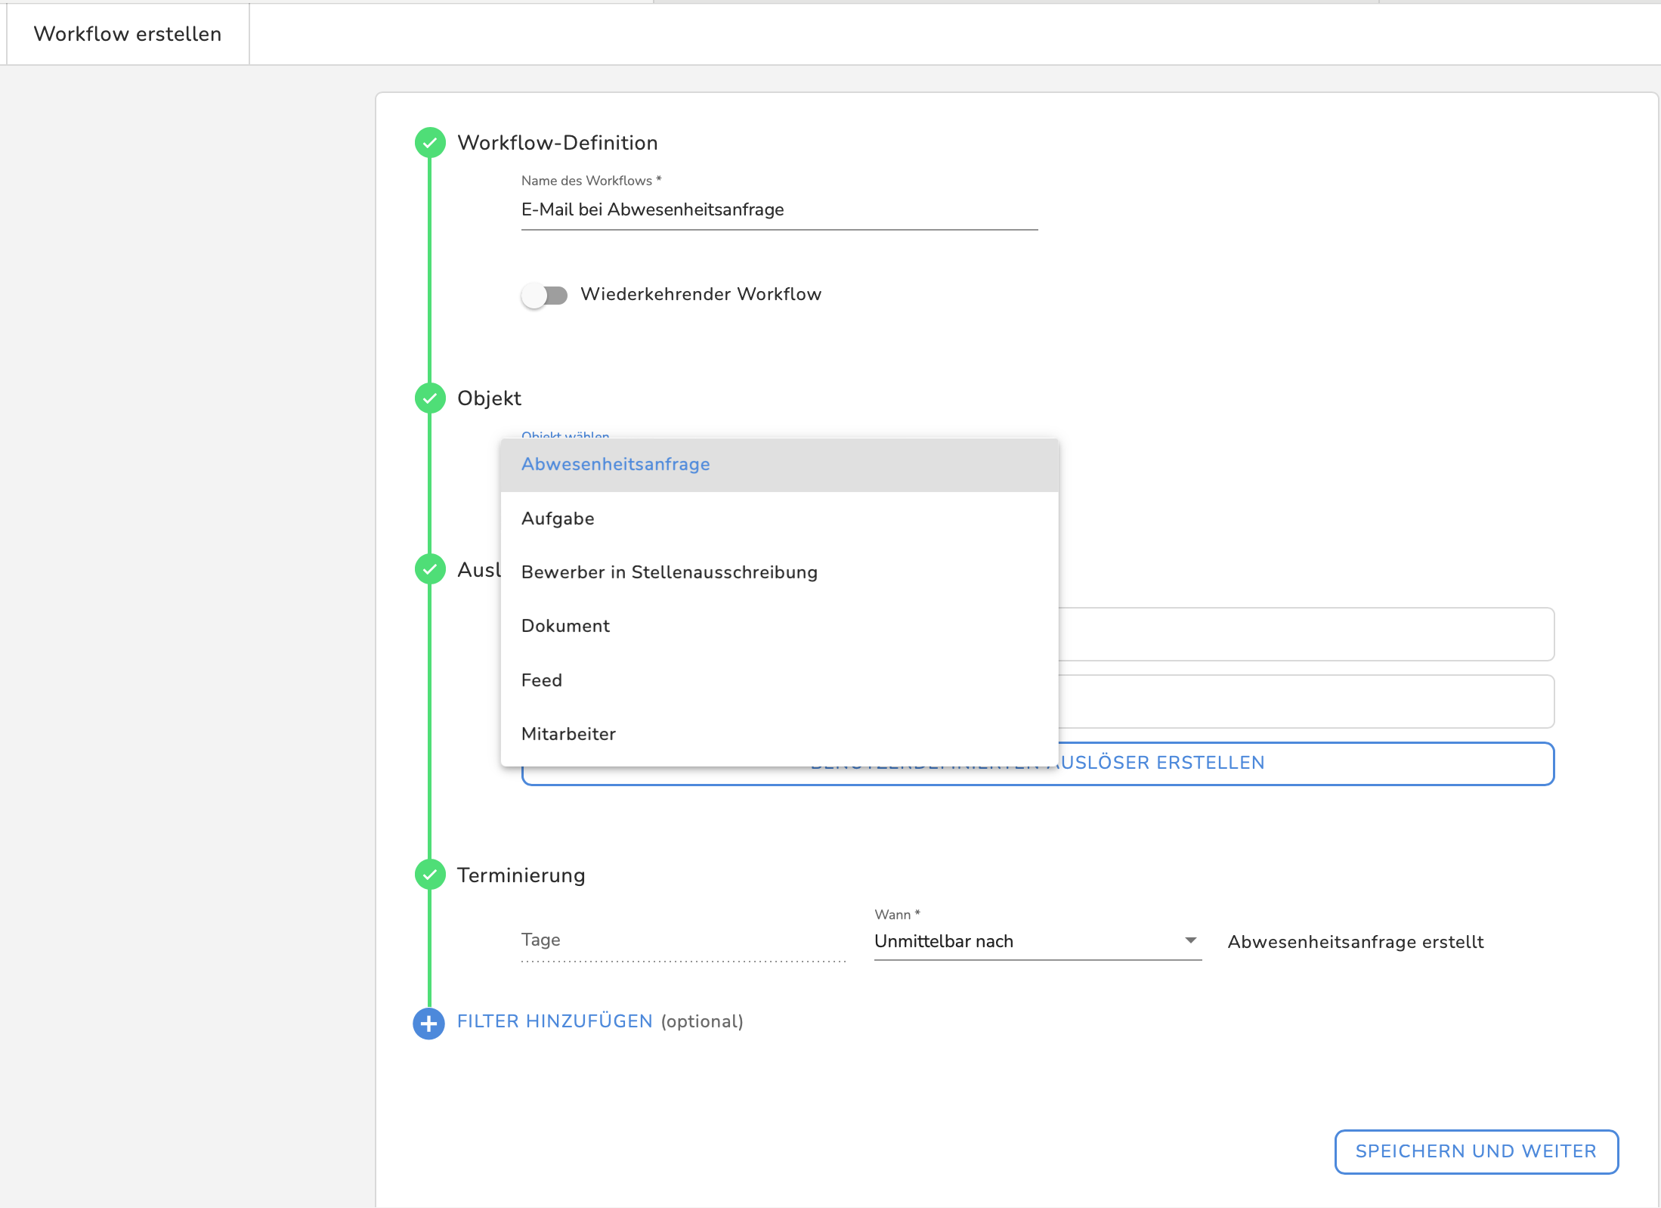This screenshot has height=1208, width=1661.
Task: Open the Workflow erstellen tab
Action: [x=128, y=34]
